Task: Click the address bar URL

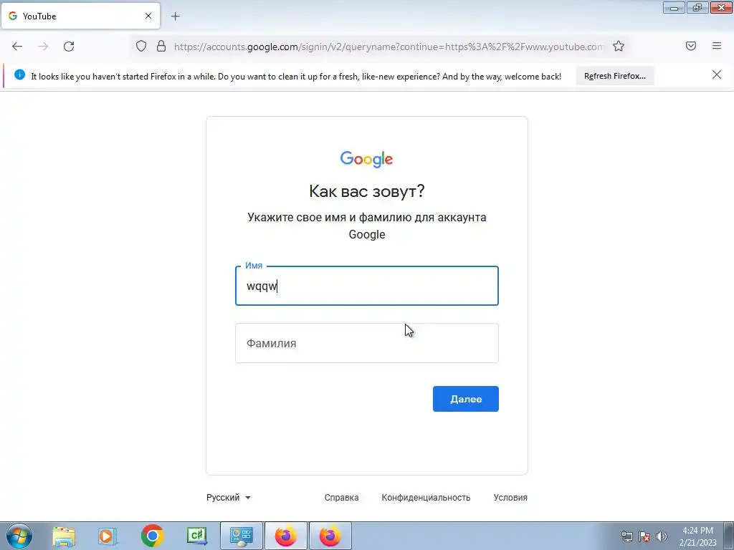Action: coord(388,47)
